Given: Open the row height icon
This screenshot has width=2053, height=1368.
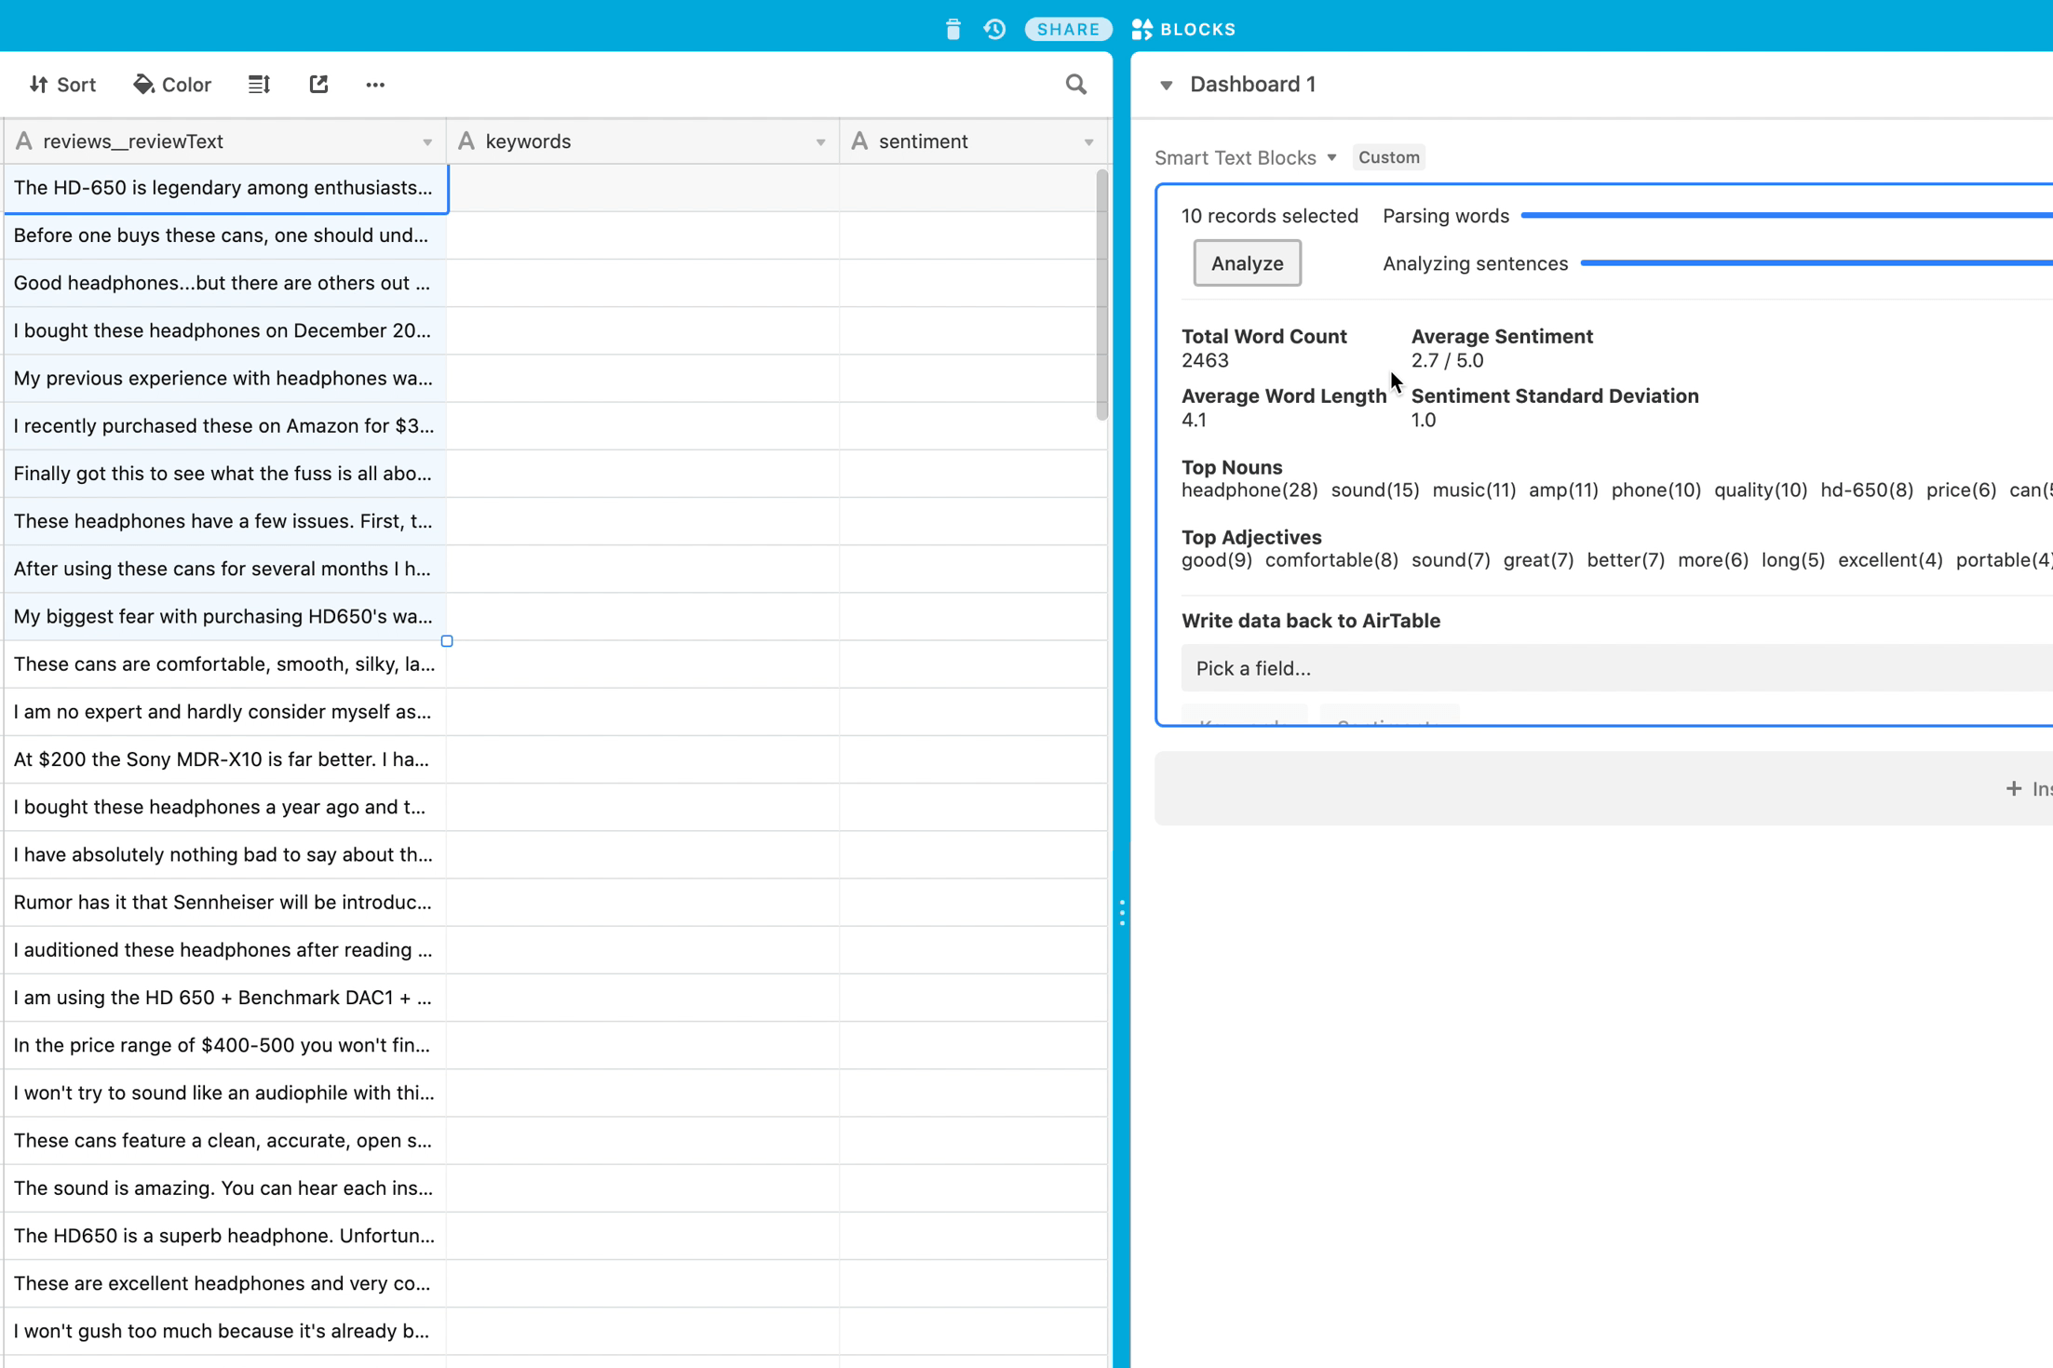Looking at the screenshot, I should [259, 85].
